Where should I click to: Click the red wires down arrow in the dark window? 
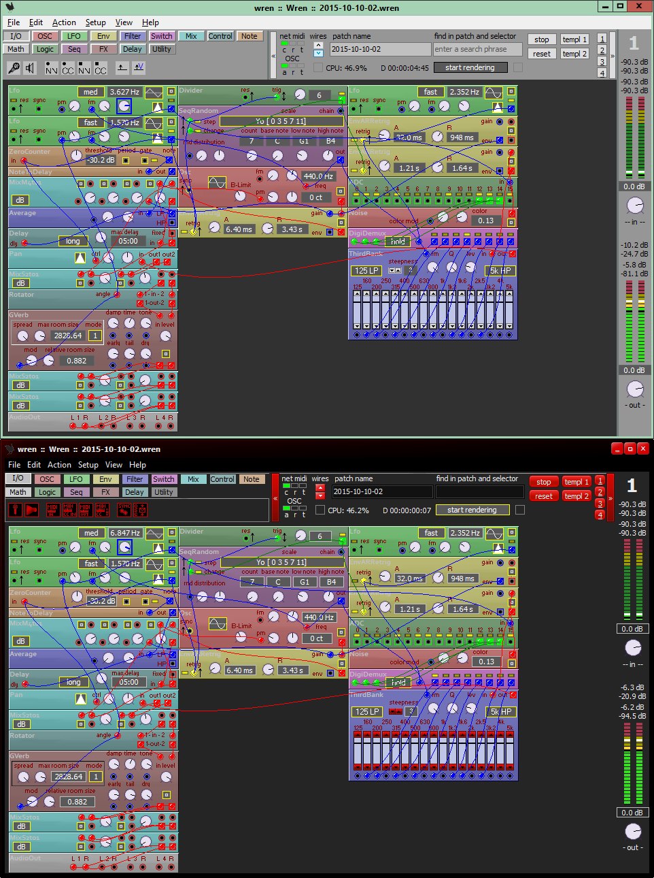click(320, 495)
